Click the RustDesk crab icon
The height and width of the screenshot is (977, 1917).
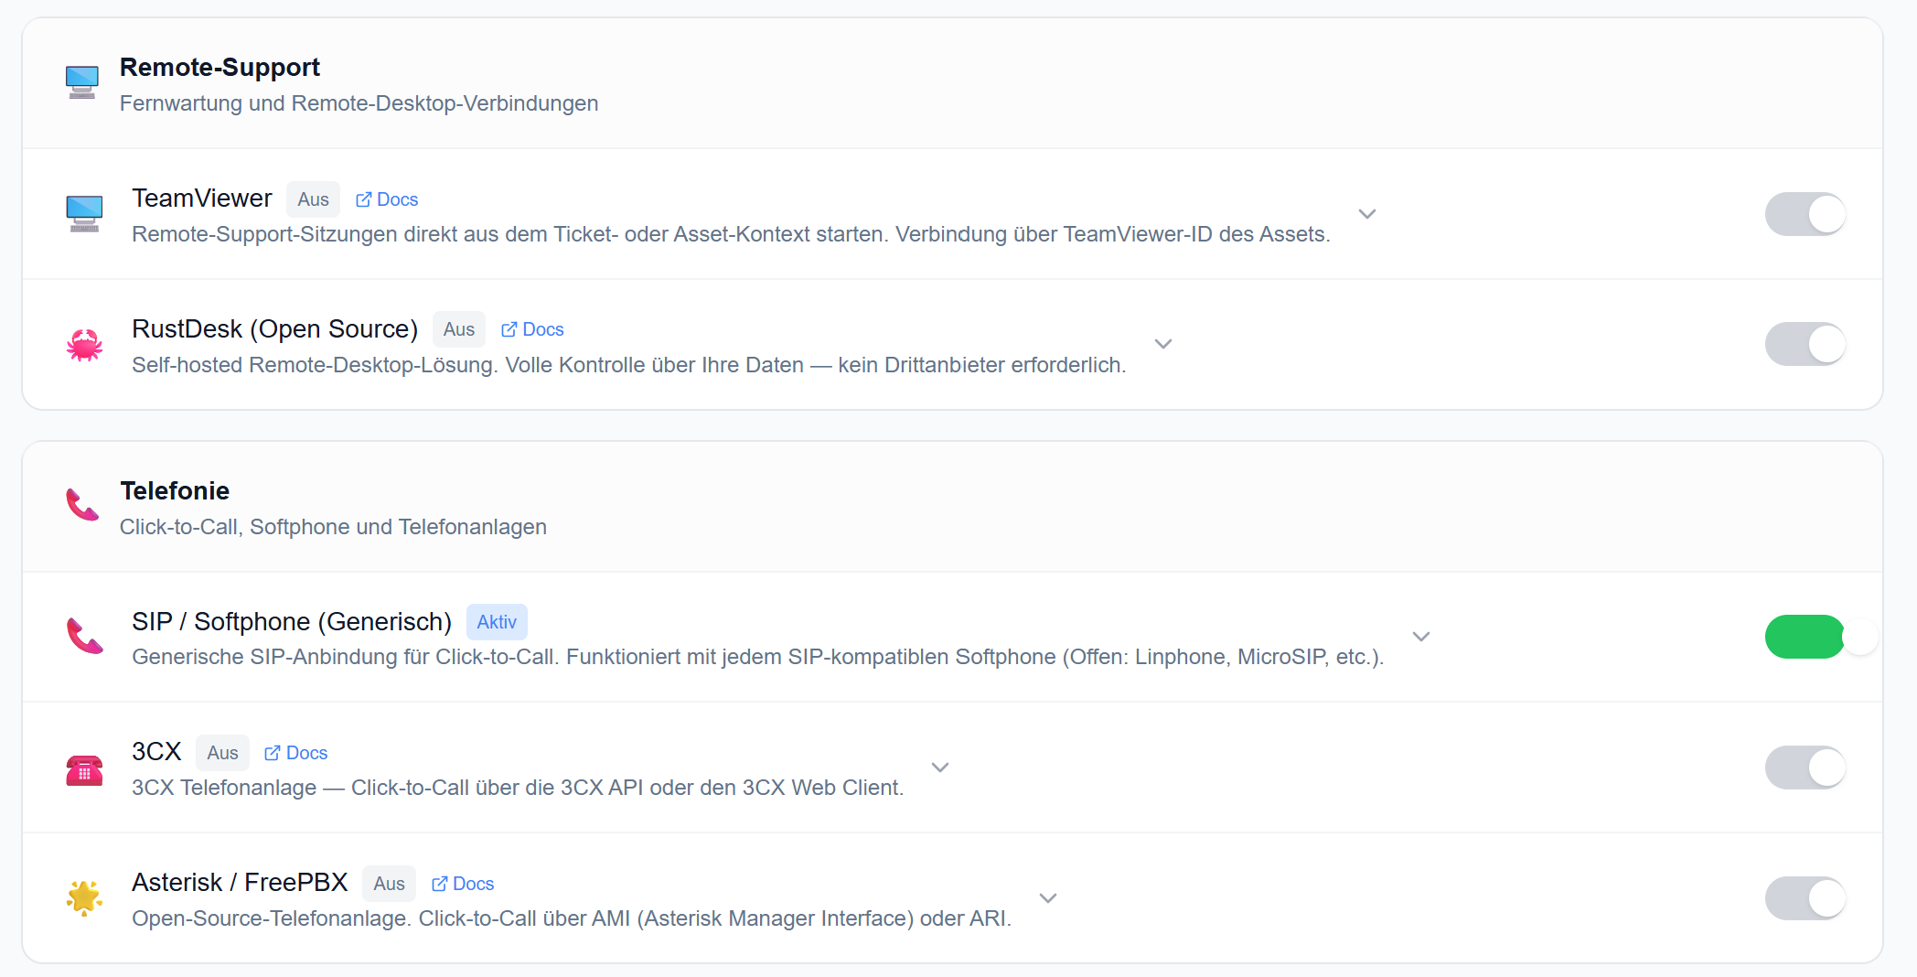click(84, 345)
